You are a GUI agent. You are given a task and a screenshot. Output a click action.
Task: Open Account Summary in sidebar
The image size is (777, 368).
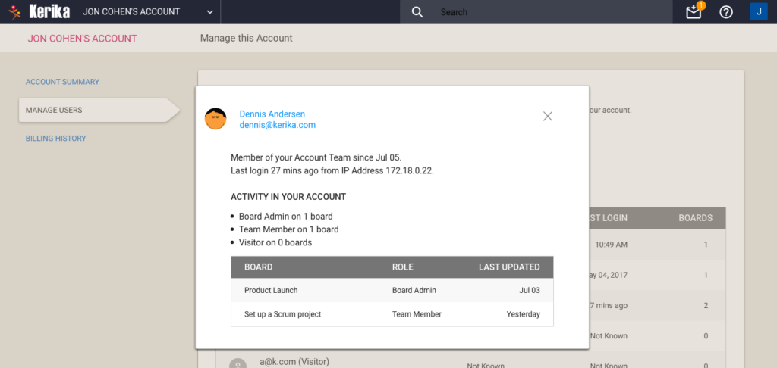click(x=62, y=82)
